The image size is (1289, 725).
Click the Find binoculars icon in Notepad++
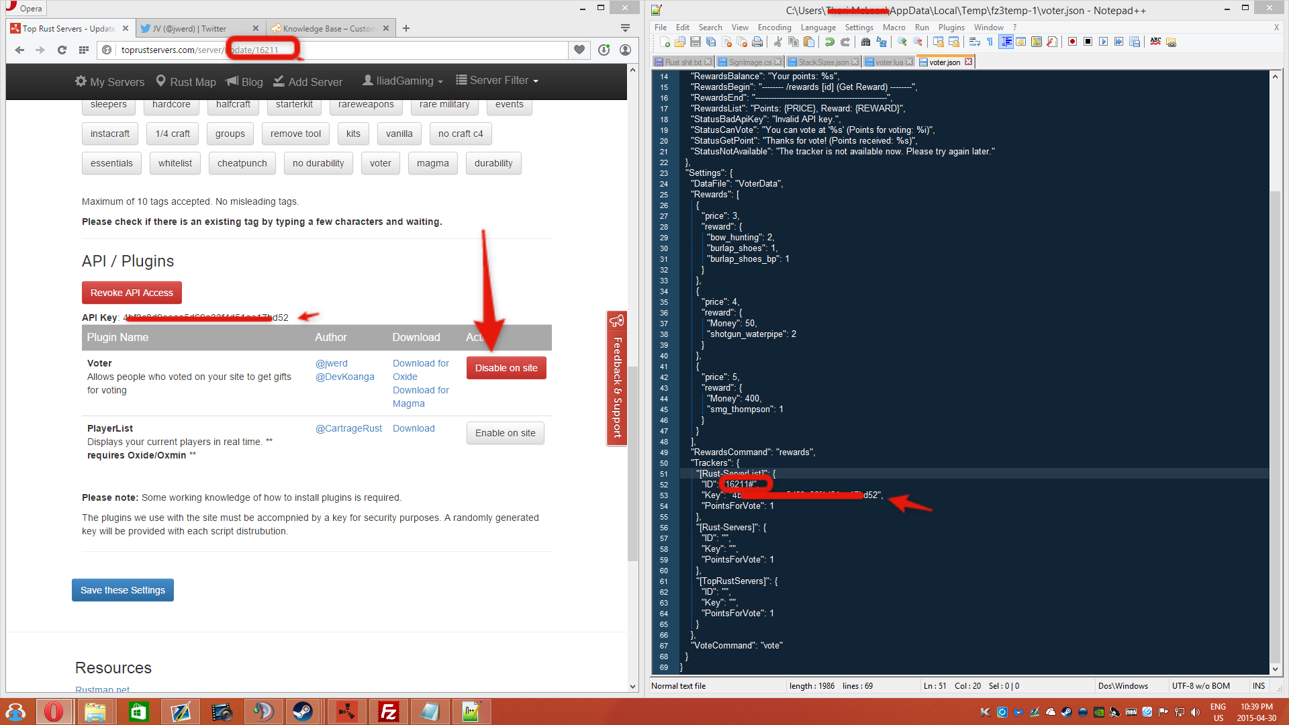click(865, 42)
